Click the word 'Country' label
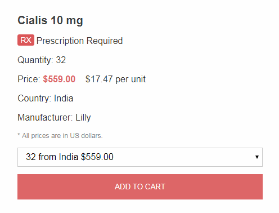279x213 pixels. [x=34, y=99]
